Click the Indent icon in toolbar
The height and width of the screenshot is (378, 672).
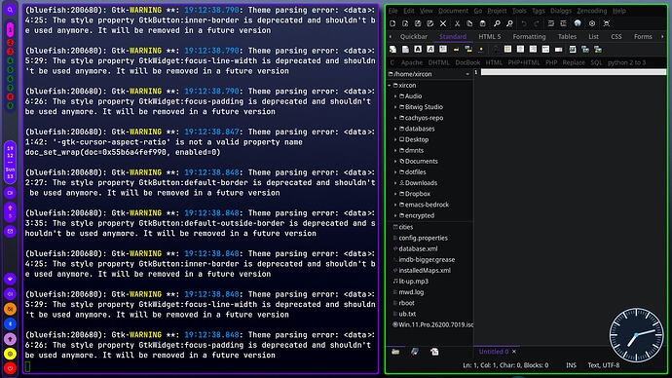click(x=563, y=23)
